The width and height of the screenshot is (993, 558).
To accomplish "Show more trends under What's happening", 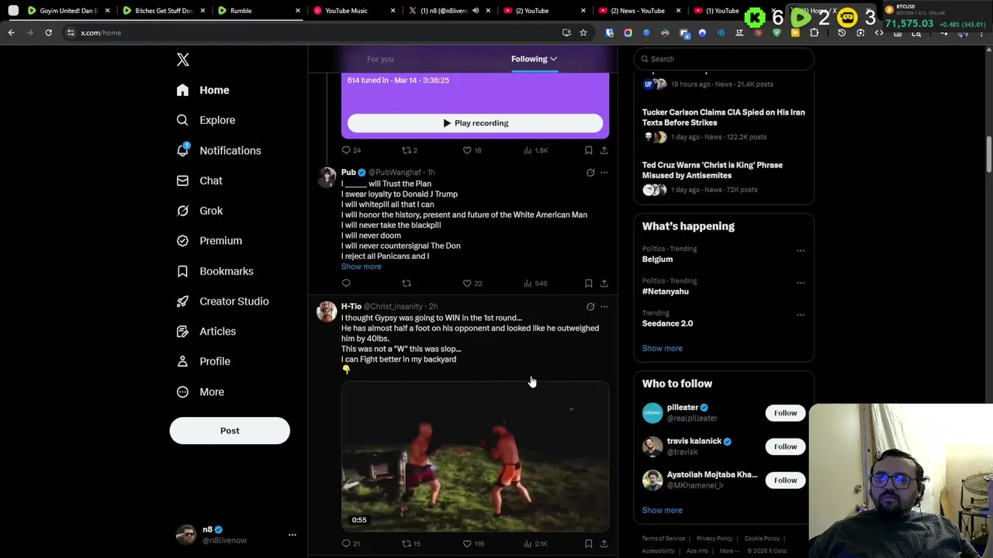I will coord(662,349).
